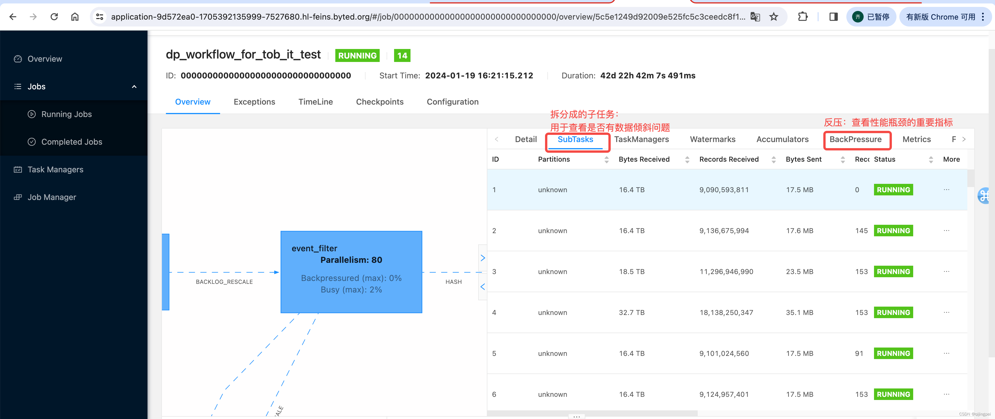Click the Checkpoints tab button
Viewport: 995px width, 419px height.
pos(379,101)
